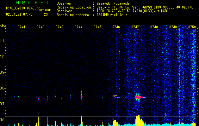Image resolution: width=199 pixels, height=126 pixels.
Task: Click the 0747 time marker
Action: (135, 27)
